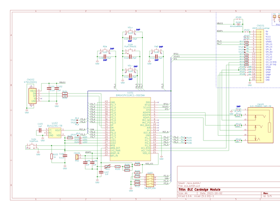Click the TH11 thermistor symbol
The image size is (280, 210).
tap(107, 166)
